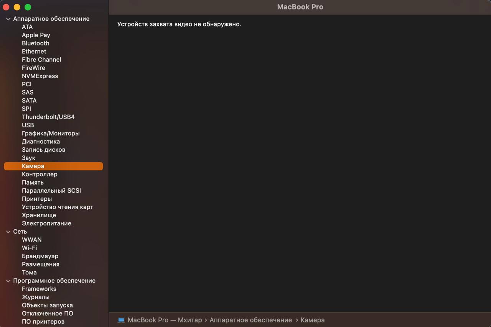
Task: Click the Аппаратное обеспечение section label
Action: [x=51, y=19]
